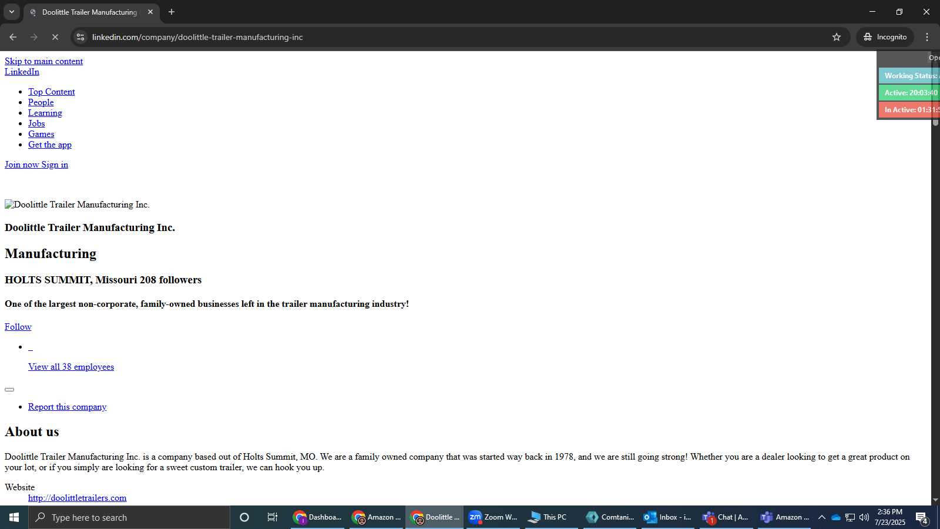Image resolution: width=940 pixels, height=529 pixels.
Task: Open doolittletrailers.com website link
Action: click(x=78, y=498)
